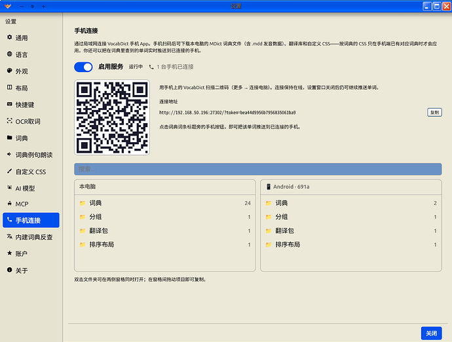This screenshot has width=452, height=342.
Task: Click the count 24 in 本电脑 词典 row
Action: pos(248,203)
